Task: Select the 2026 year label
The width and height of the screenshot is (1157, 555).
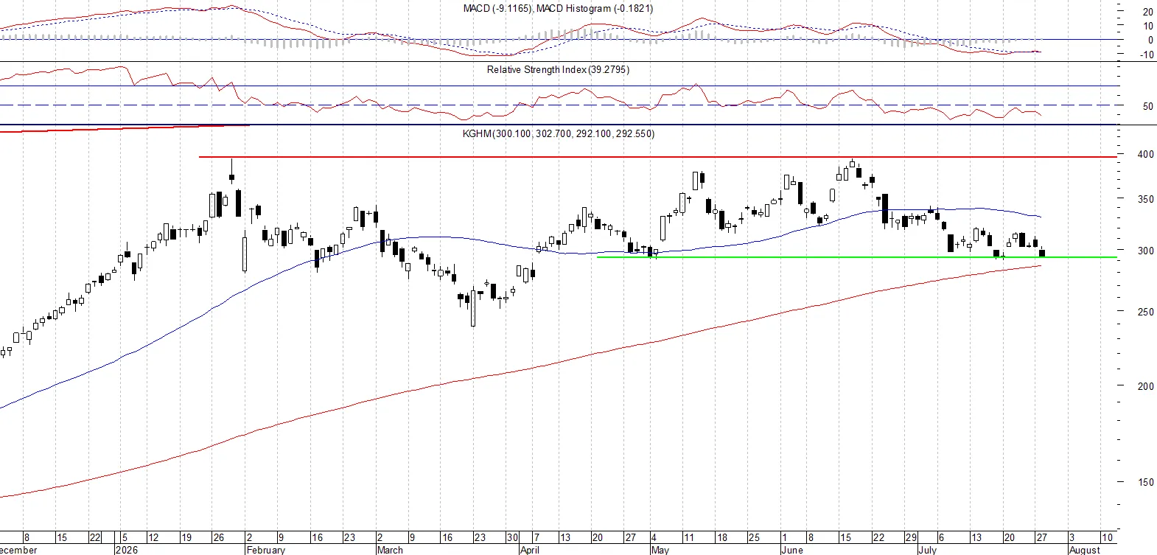Action: tap(127, 550)
